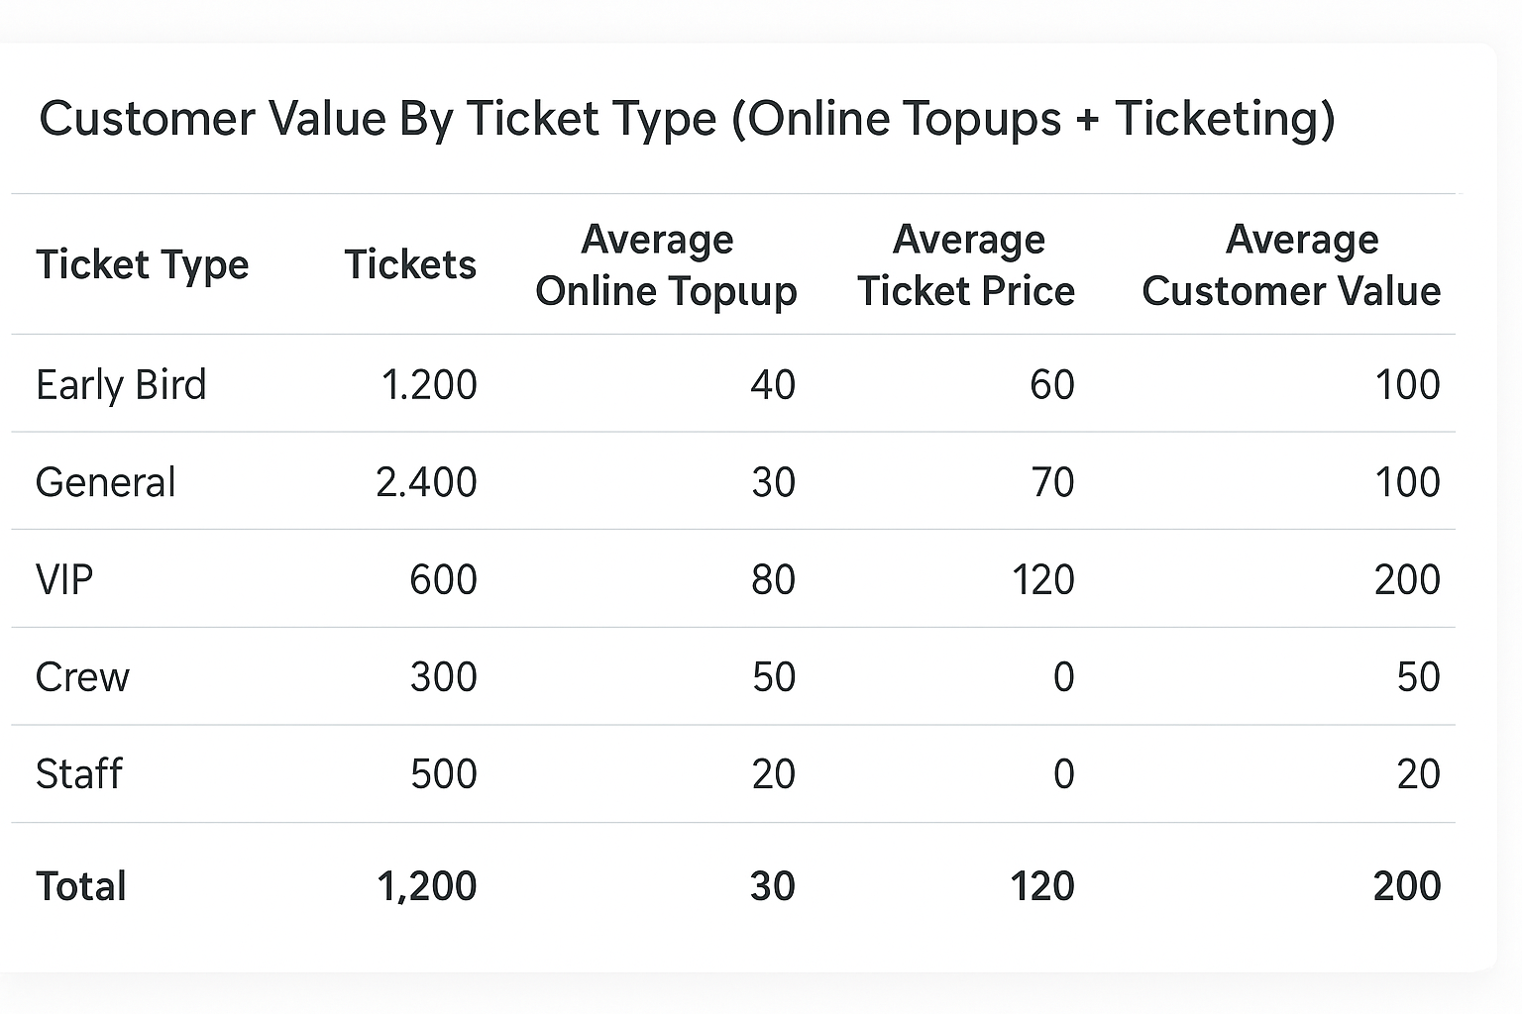Click the Total row label

click(x=81, y=886)
